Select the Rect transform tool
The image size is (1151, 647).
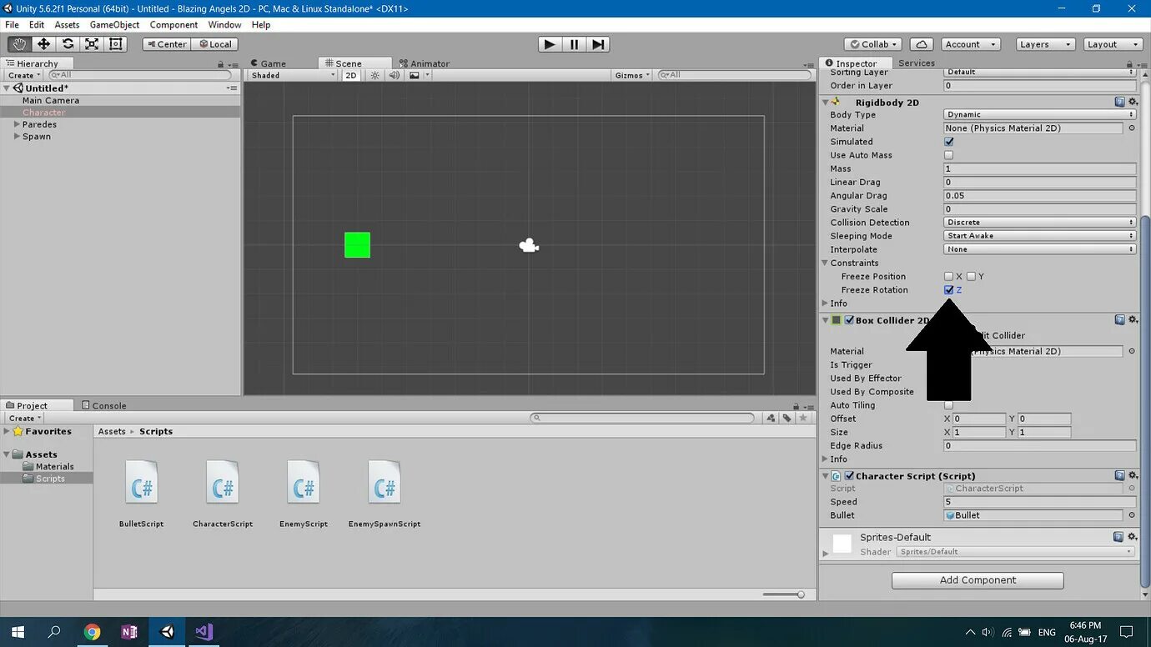(x=116, y=44)
